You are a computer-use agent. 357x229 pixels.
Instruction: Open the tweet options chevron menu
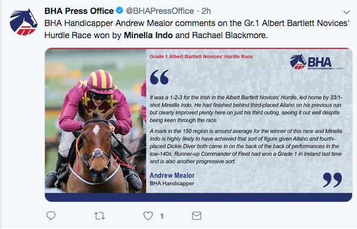pos(347,12)
